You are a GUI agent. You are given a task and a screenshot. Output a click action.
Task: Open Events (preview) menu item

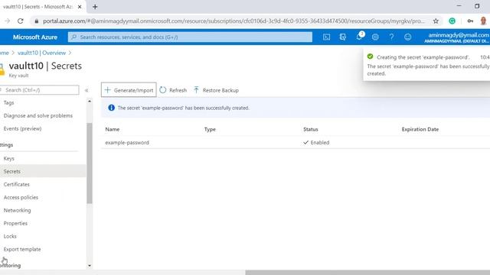pyautogui.click(x=22, y=128)
